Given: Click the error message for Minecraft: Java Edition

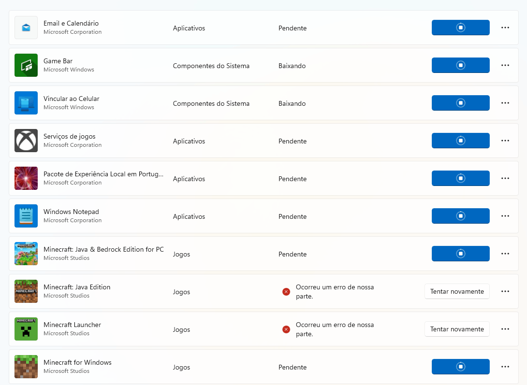Looking at the screenshot, I should pyautogui.click(x=335, y=292).
